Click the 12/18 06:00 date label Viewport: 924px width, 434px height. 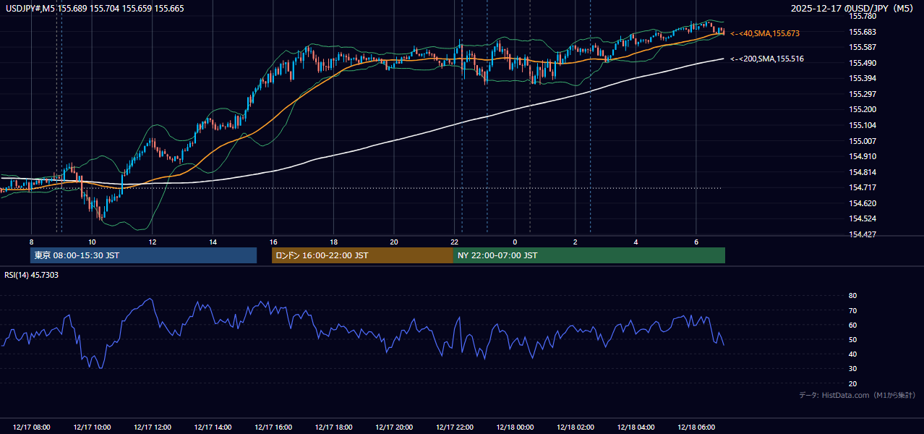coord(696,427)
